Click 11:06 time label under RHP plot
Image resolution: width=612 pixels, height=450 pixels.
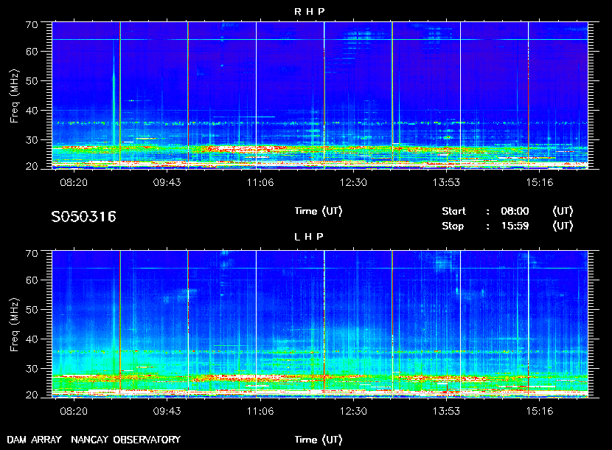click(260, 182)
